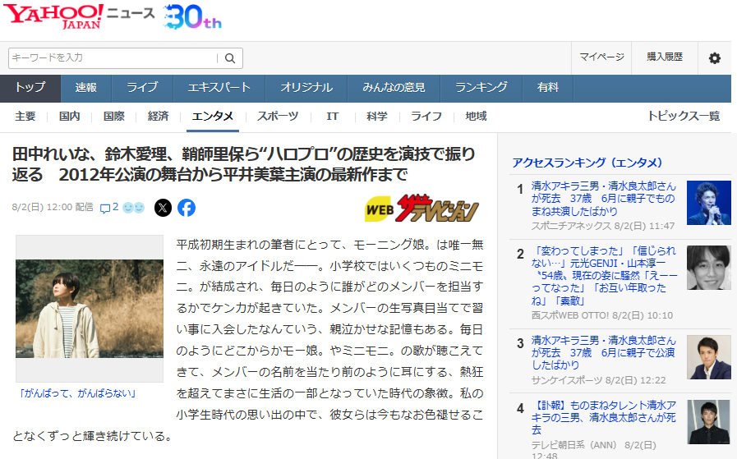Screen dimensions: 737x459
Task: Switch to the 主要 category
Action: (25, 117)
